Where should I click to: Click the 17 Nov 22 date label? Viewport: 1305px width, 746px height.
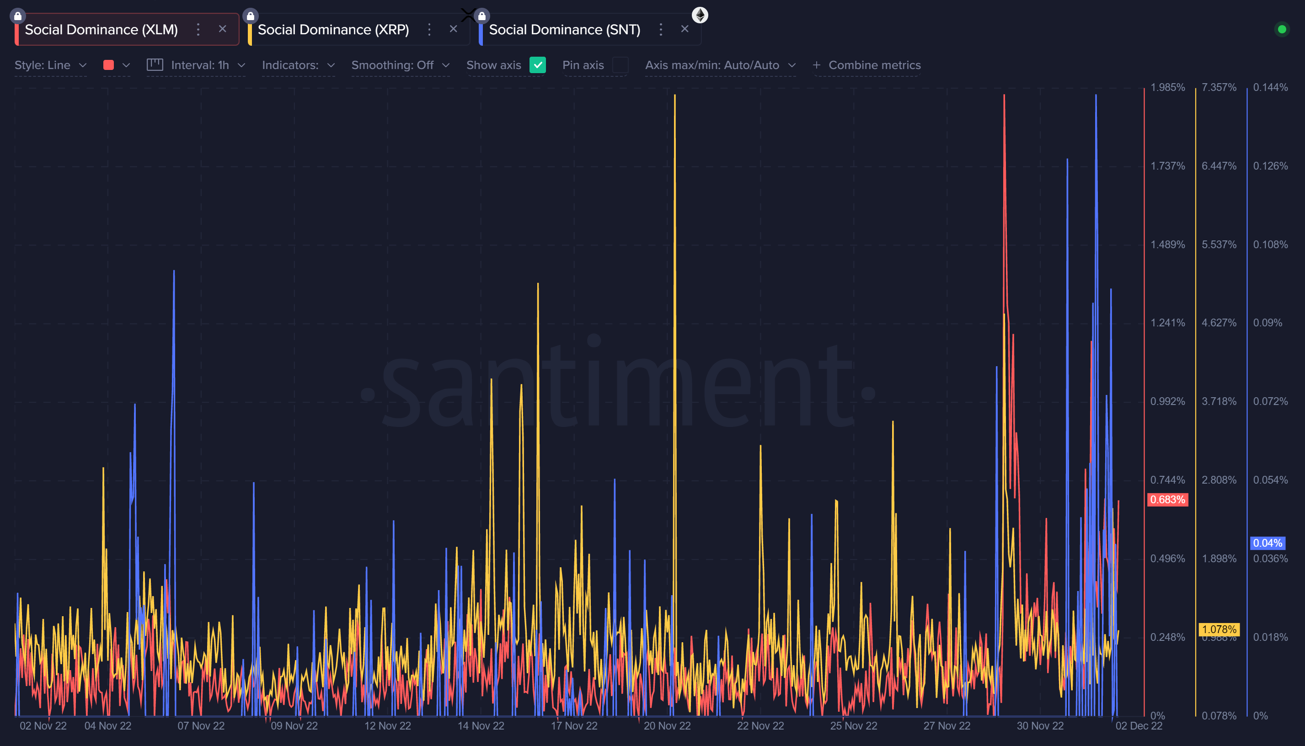pos(574,725)
